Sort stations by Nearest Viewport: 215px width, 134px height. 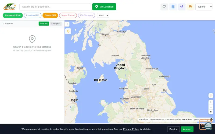tap(44, 24)
